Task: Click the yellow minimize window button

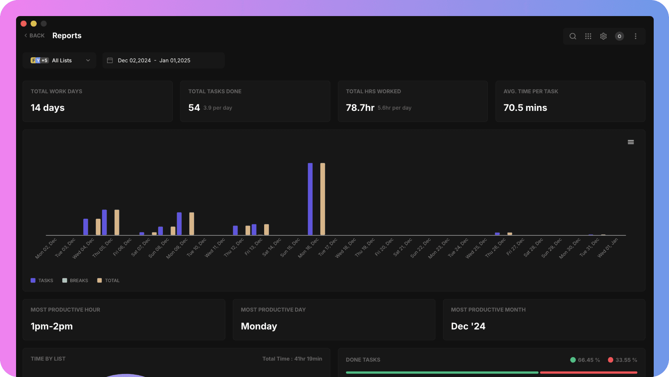Action: [x=34, y=24]
